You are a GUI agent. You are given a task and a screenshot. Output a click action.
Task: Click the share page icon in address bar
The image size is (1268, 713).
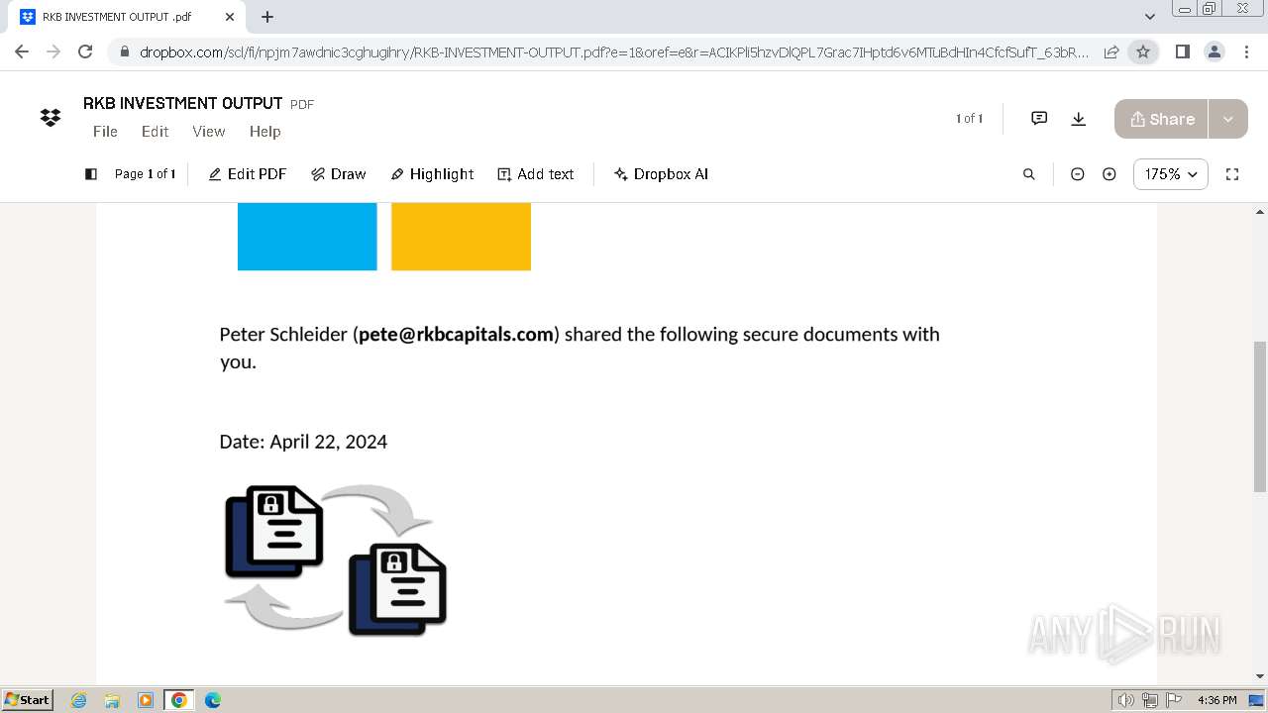pyautogui.click(x=1111, y=51)
